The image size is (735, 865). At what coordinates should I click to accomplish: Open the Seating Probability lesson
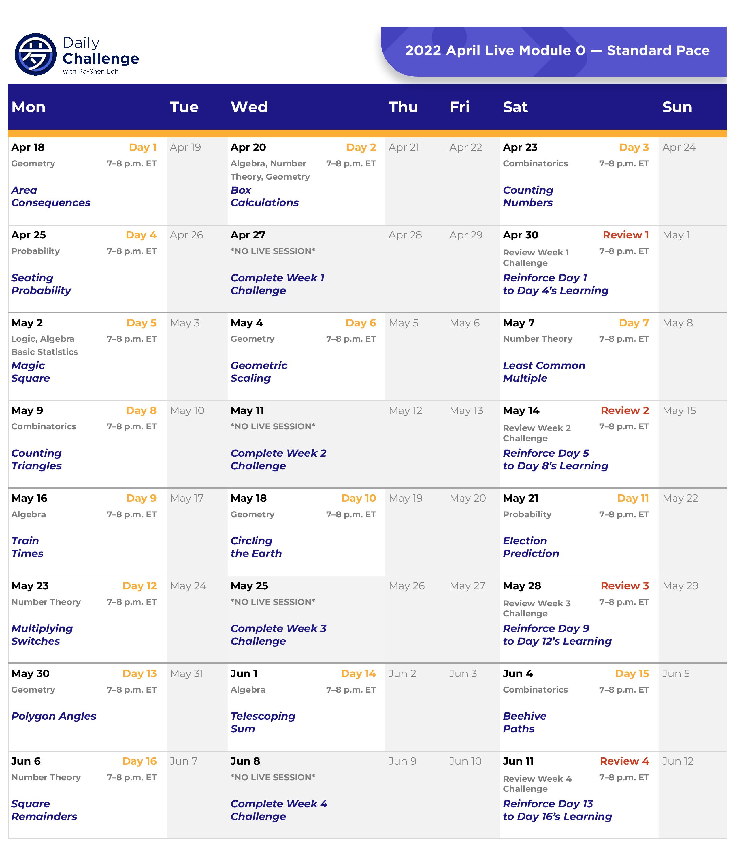tap(41, 284)
